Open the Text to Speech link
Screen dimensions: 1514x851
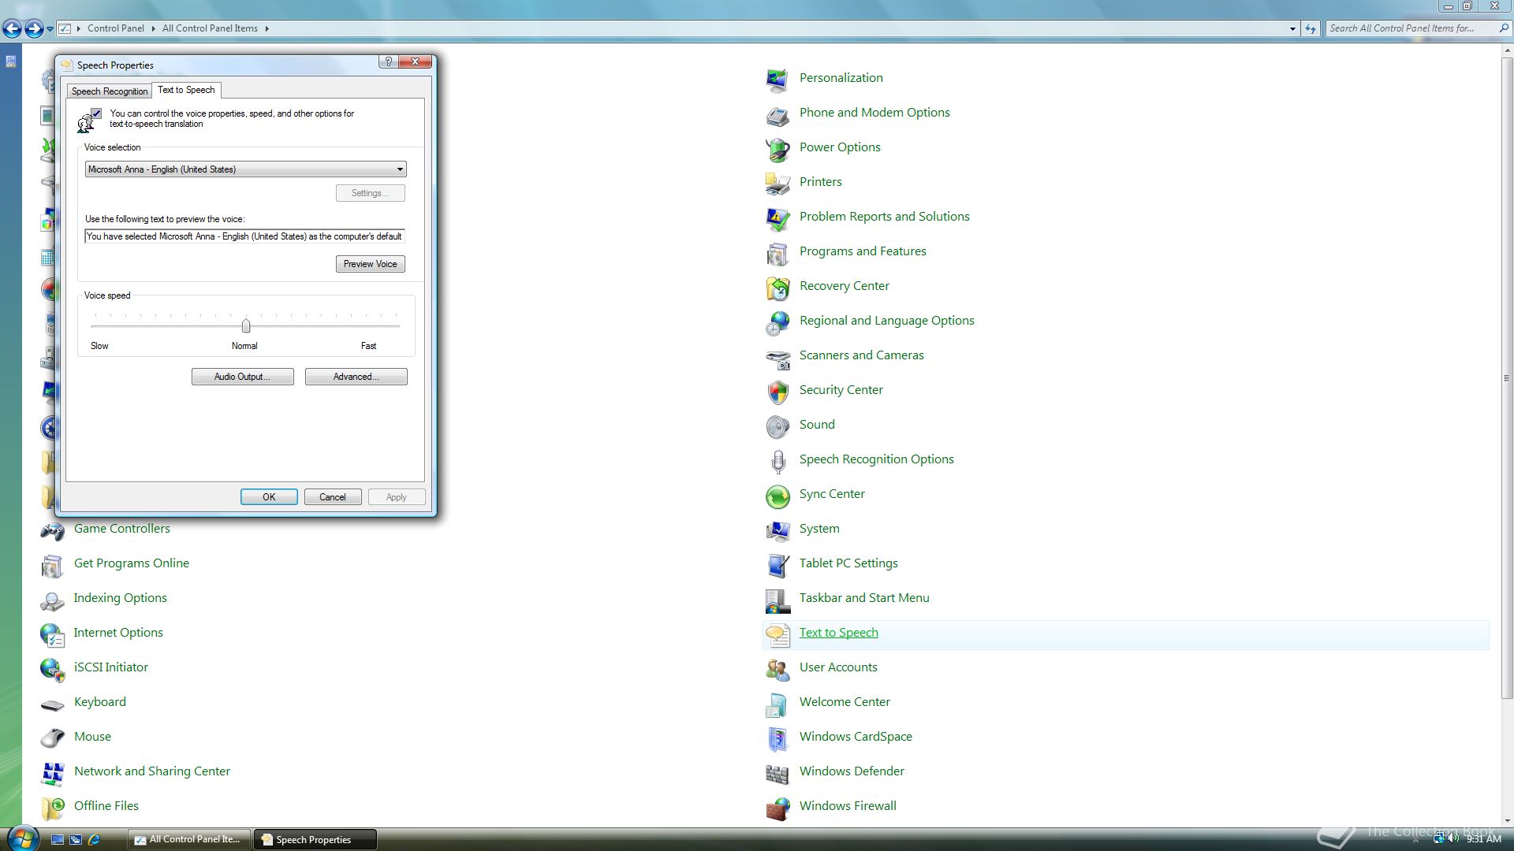click(838, 633)
